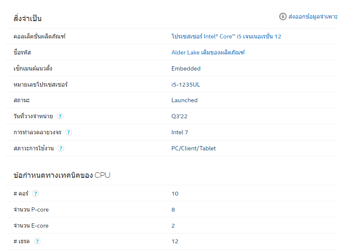Open help icon beside # เธรด
This screenshot has width=348, height=250.
[37, 242]
